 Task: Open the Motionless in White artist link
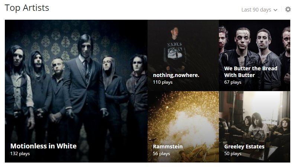pyautogui.click(x=43, y=146)
